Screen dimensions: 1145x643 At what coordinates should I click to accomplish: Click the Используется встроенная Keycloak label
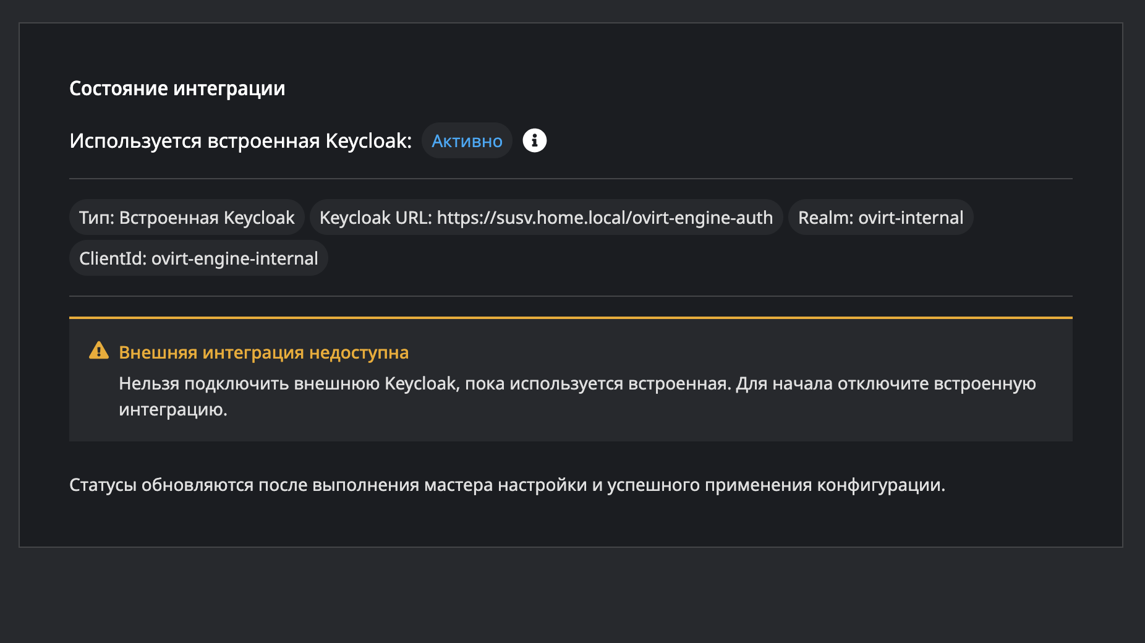240,141
